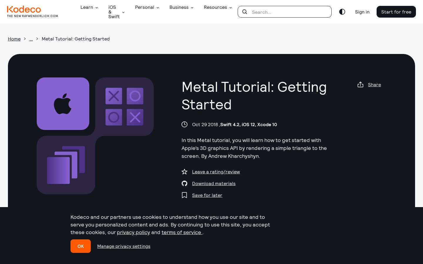This screenshot has height=264, width=423.
Task: Click the current page breadcrumb text
Action: click(75, 39)
